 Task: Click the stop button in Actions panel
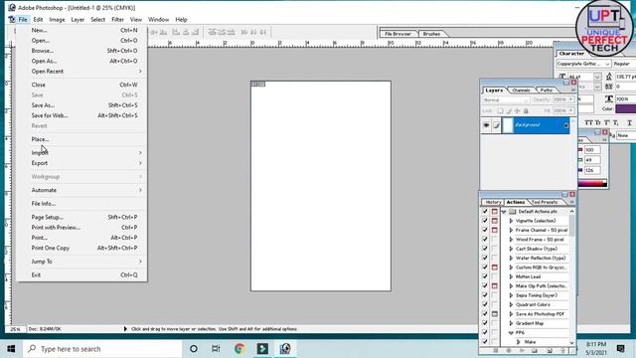pyautogui.click(x=496, y=350)
